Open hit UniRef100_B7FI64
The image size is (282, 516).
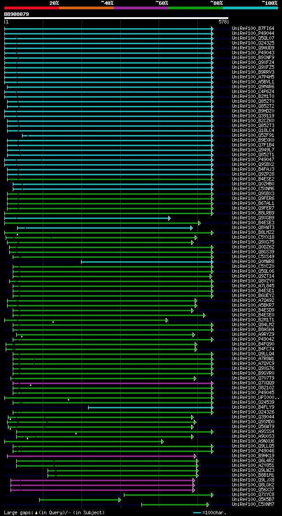tap(253, 29)
